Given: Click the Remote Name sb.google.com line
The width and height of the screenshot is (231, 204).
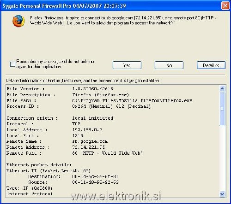Looking at the screenshot, I should (57, 141).
